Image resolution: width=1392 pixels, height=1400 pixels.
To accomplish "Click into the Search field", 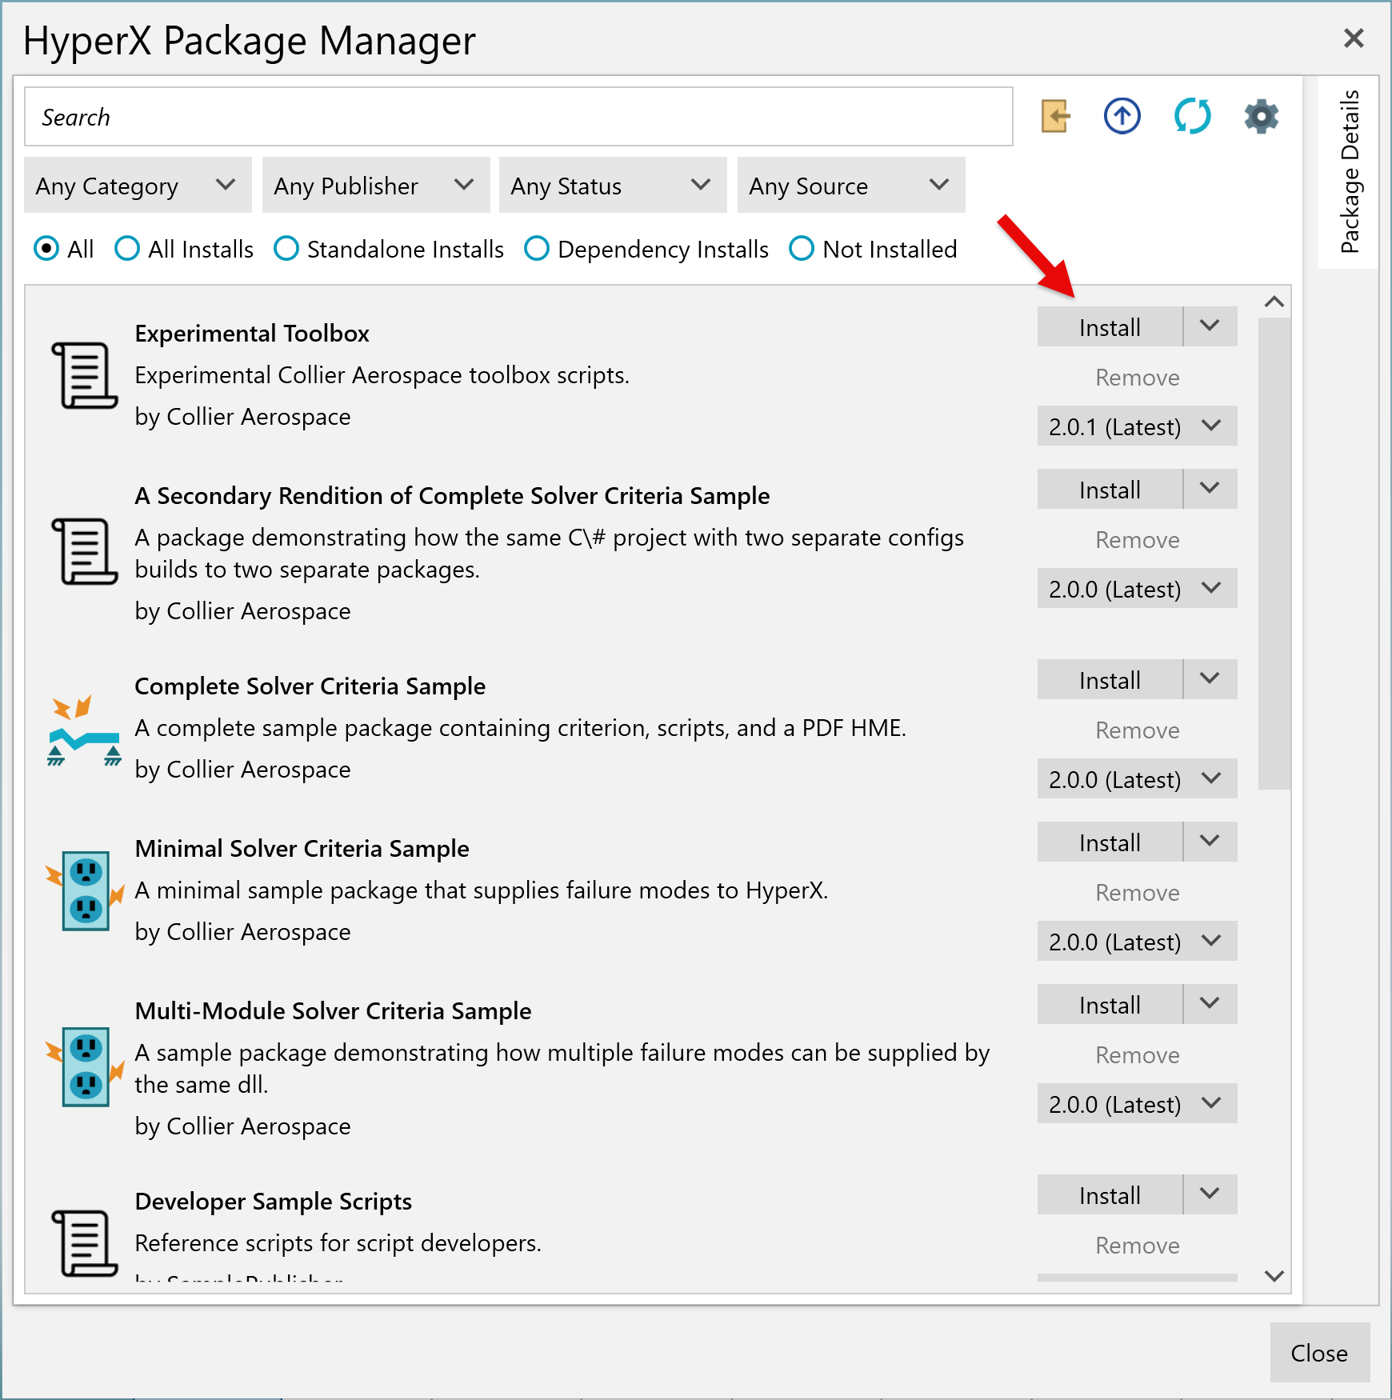I will click(518, 117).
